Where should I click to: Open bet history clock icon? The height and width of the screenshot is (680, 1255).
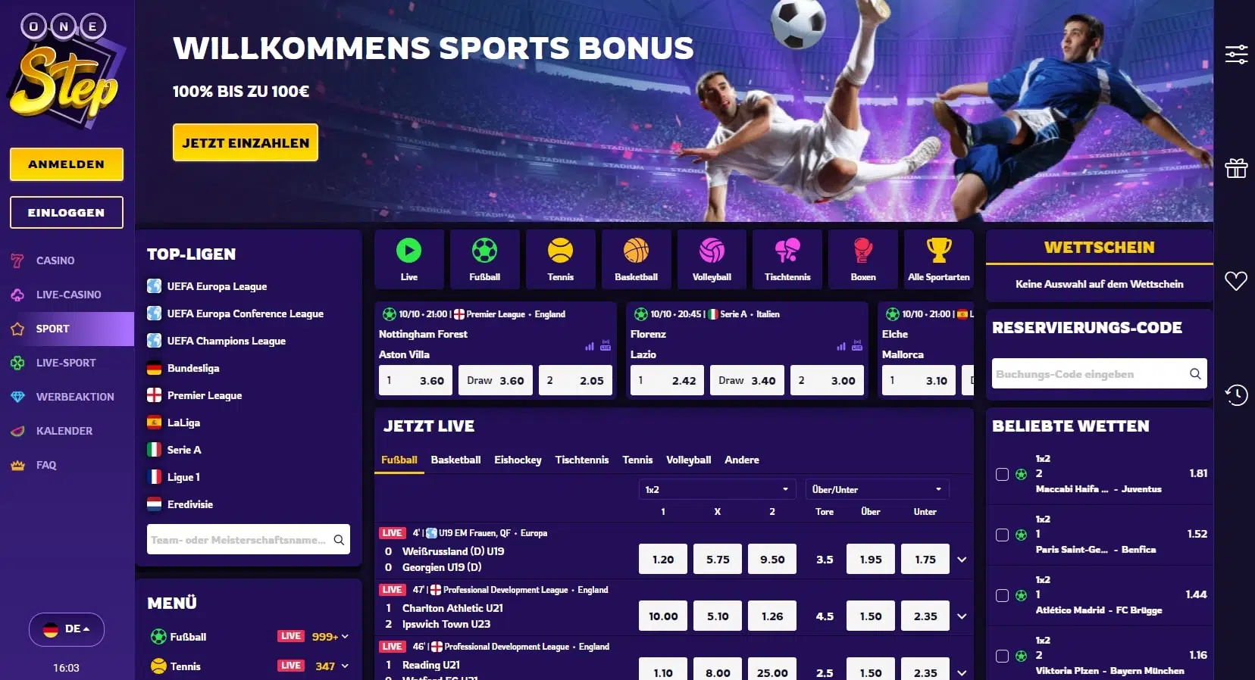(1236, 395)
